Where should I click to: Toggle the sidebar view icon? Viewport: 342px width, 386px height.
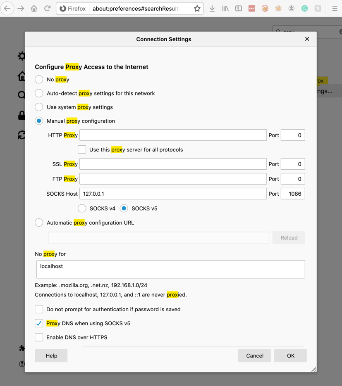click(239, 8)
